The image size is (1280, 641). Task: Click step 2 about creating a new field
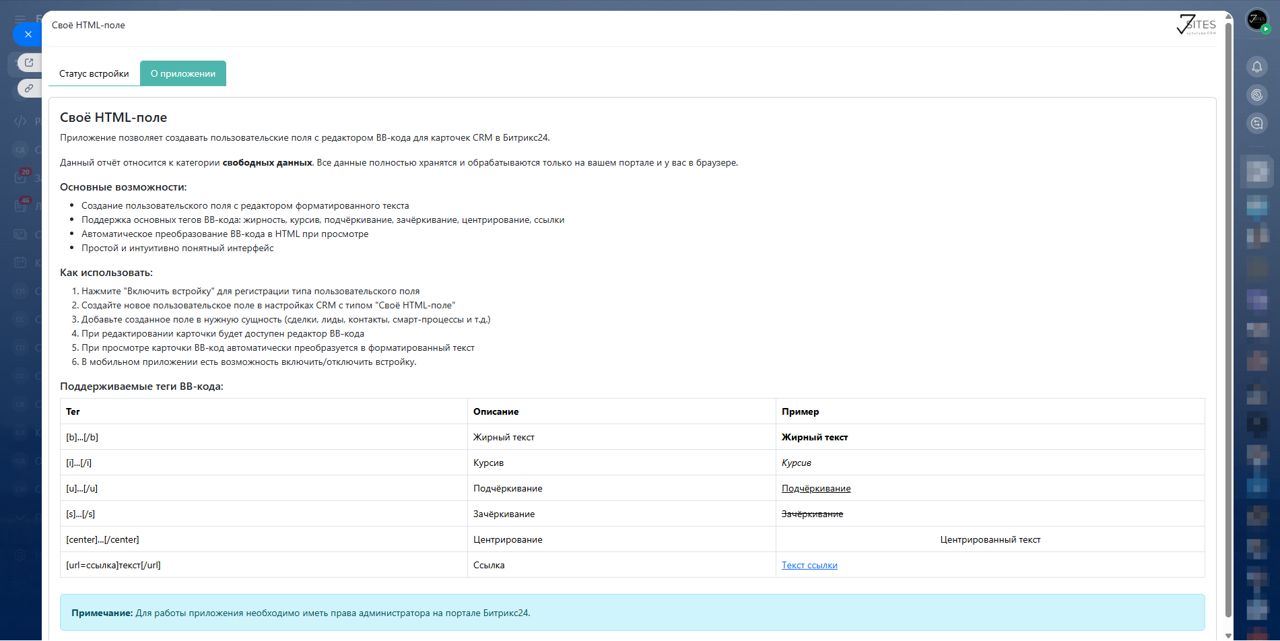pos(269,305)
